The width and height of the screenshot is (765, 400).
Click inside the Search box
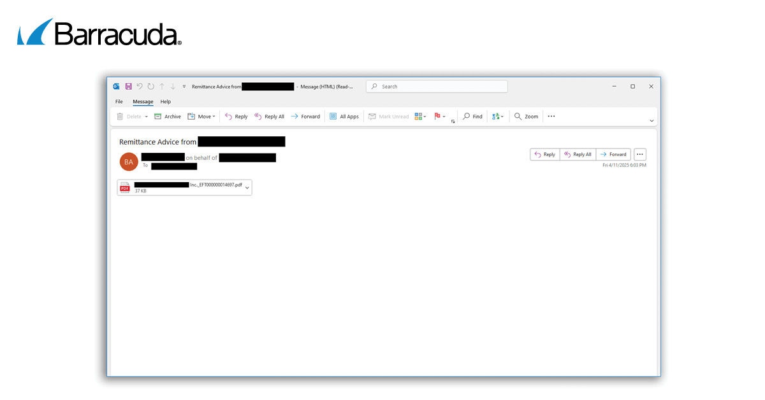coord(440,87)
